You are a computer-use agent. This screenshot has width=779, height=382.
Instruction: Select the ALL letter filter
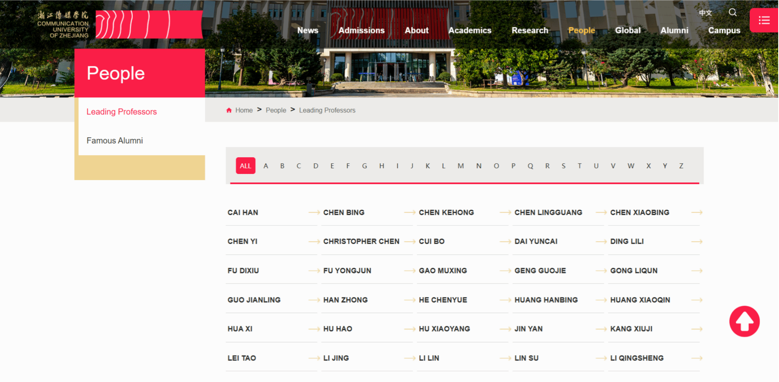pos(245,166)
